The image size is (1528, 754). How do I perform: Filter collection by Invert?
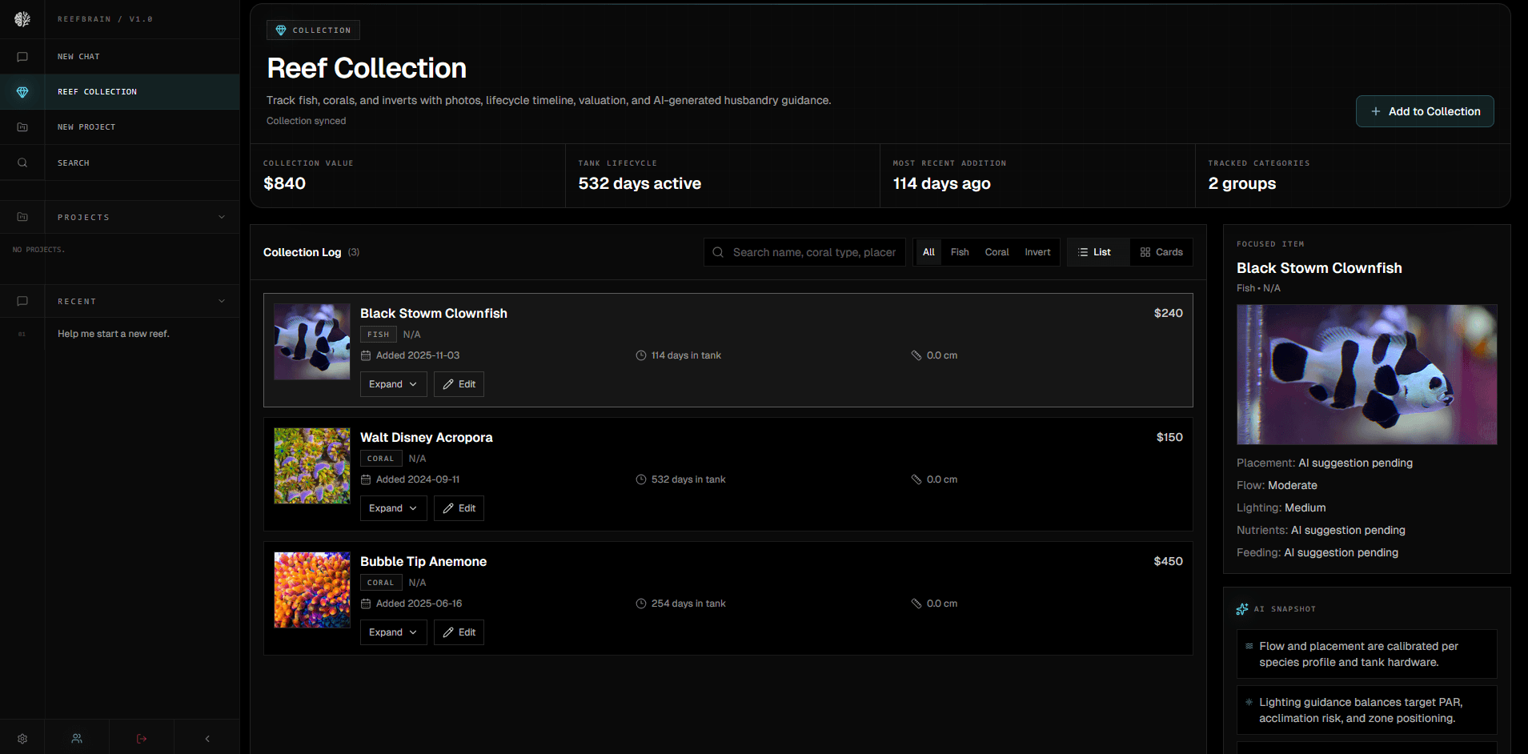(x=1037, y=251)
